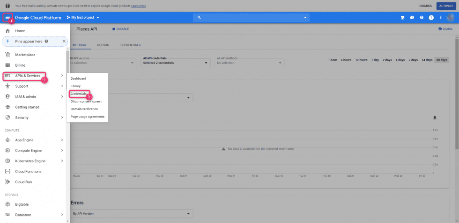Screen dimensions: 459x223
Task: Click the Getting started graduation cap icon
Action: [x=8, y=107]
